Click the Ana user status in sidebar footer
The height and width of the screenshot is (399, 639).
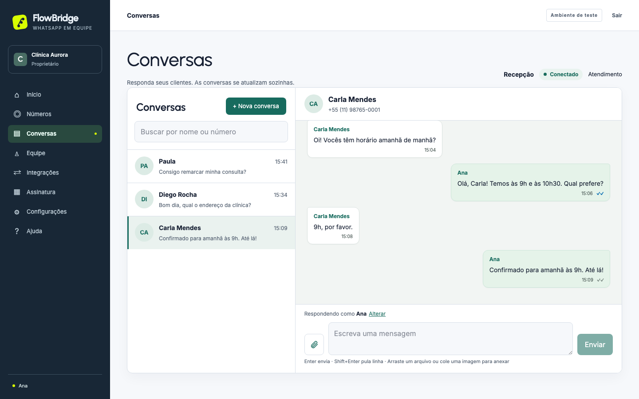tap(20, 386)
